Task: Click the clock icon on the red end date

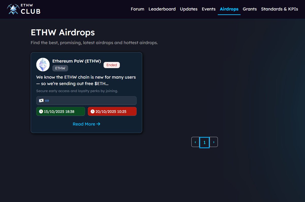Action: pyautogui.click(x=92, y=111)
